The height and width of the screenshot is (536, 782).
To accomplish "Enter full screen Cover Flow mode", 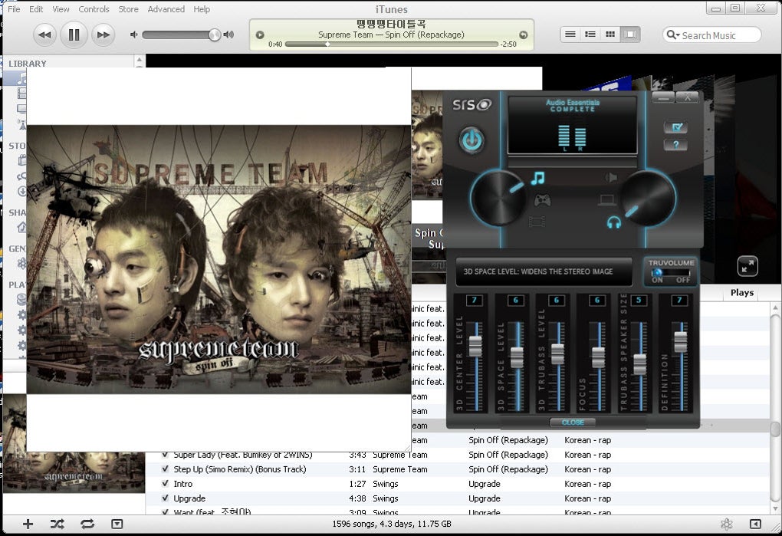I will pyautogui.click(x=747, y=266).
